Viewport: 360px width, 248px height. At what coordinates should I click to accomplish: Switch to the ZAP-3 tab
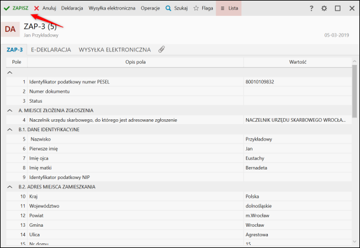click(15, 50)
